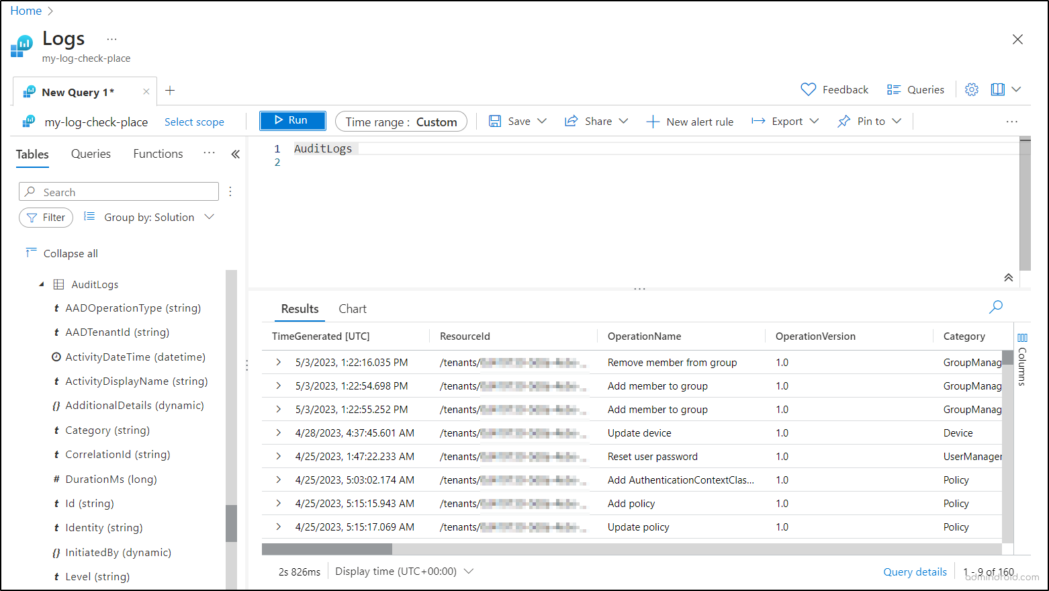Collapse the query editor with double-arrow icon

pos(1008,277)
